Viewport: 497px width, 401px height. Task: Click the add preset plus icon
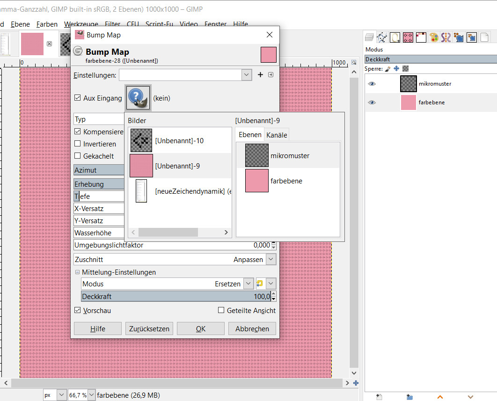coord(261,75)
